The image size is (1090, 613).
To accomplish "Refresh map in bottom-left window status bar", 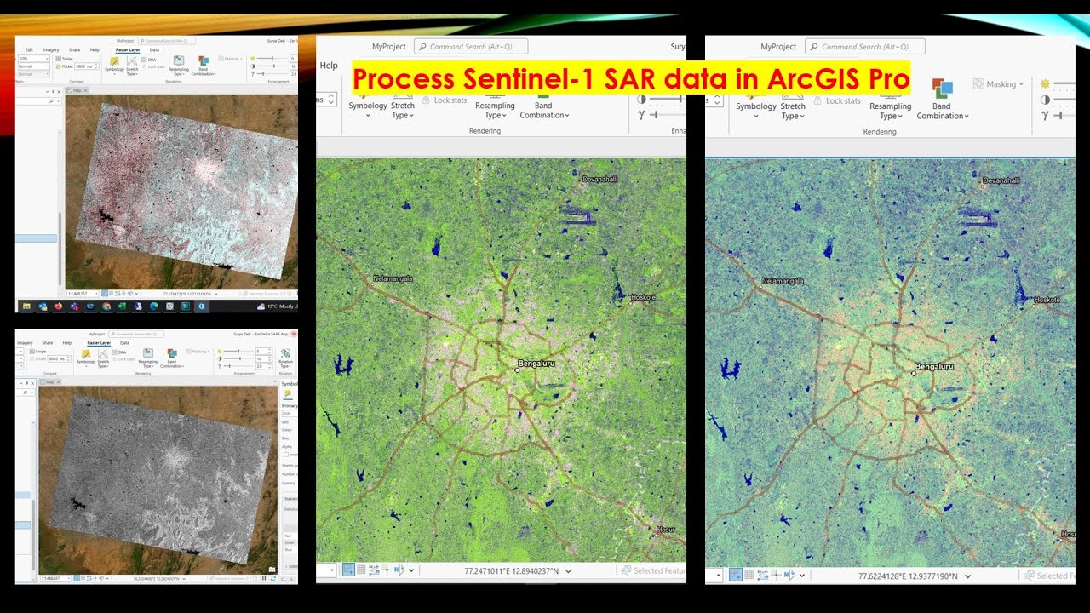I will coord(273,578).
